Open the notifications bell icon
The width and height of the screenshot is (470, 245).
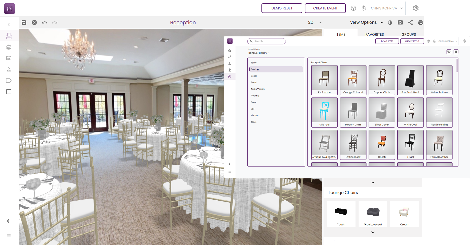click(x=364, y=8)
